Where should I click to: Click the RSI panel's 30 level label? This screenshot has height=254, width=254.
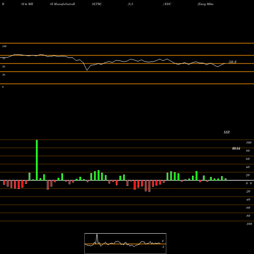tap(4, 75)
